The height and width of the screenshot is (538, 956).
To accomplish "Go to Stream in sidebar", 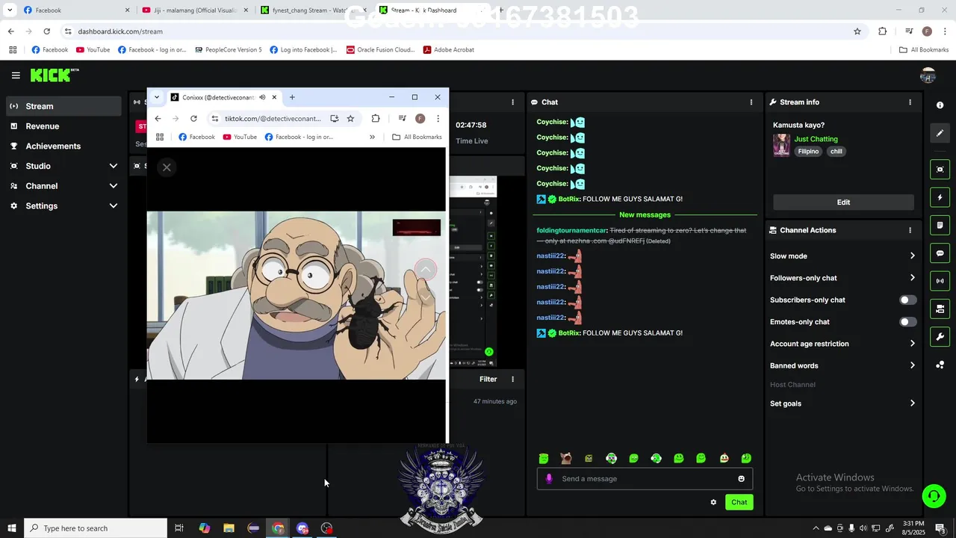I will 63,106.
